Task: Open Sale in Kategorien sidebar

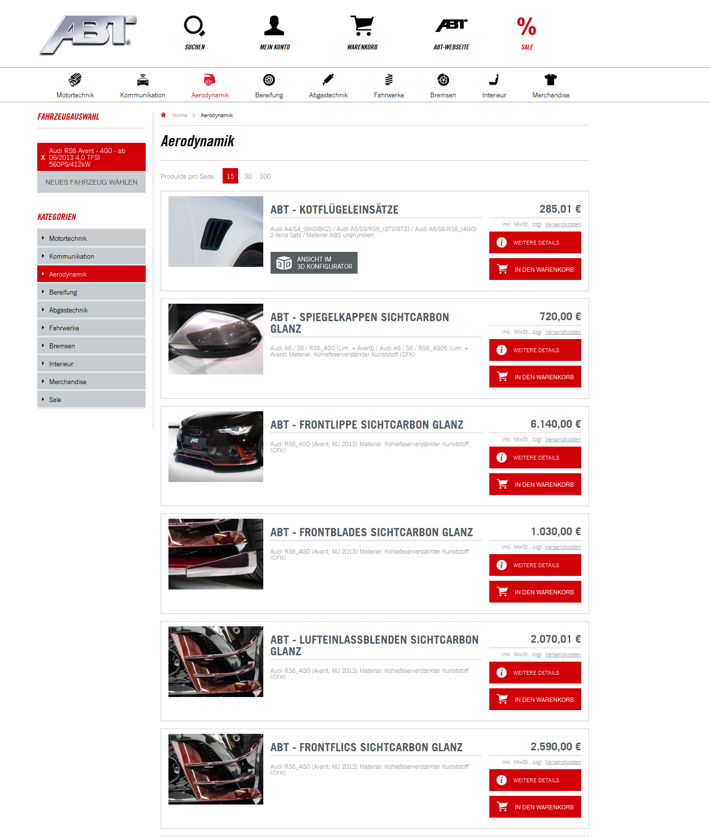Action: (x=91, y=400)
